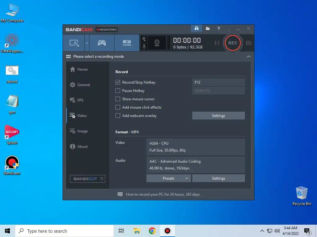Click the reboot desktop icon
Screen dimensions: 317x237
point(12,74)
